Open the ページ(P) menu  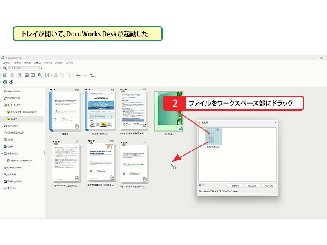(47, 63)
